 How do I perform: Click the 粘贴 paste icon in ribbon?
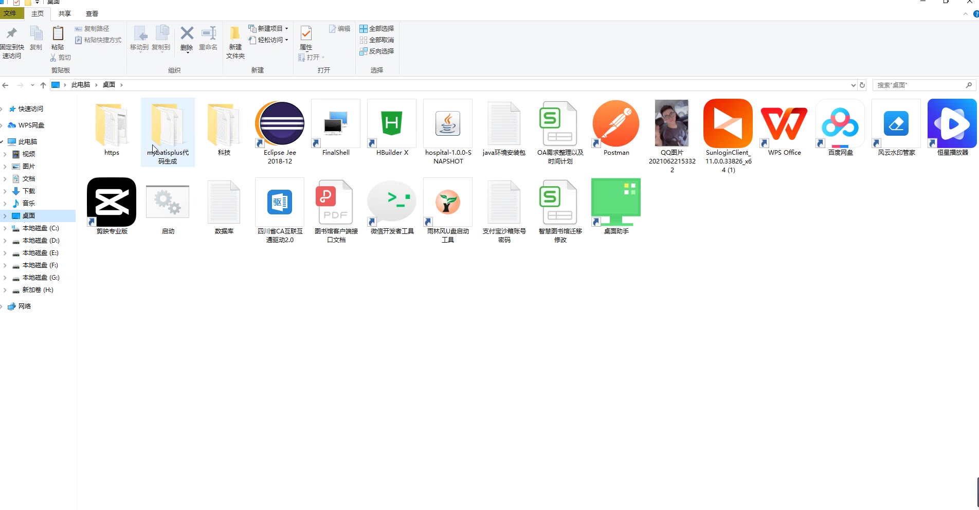[x=58, y=34]
